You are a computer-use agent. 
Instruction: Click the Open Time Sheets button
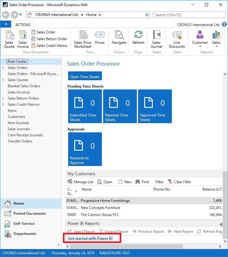coord(85,76)
